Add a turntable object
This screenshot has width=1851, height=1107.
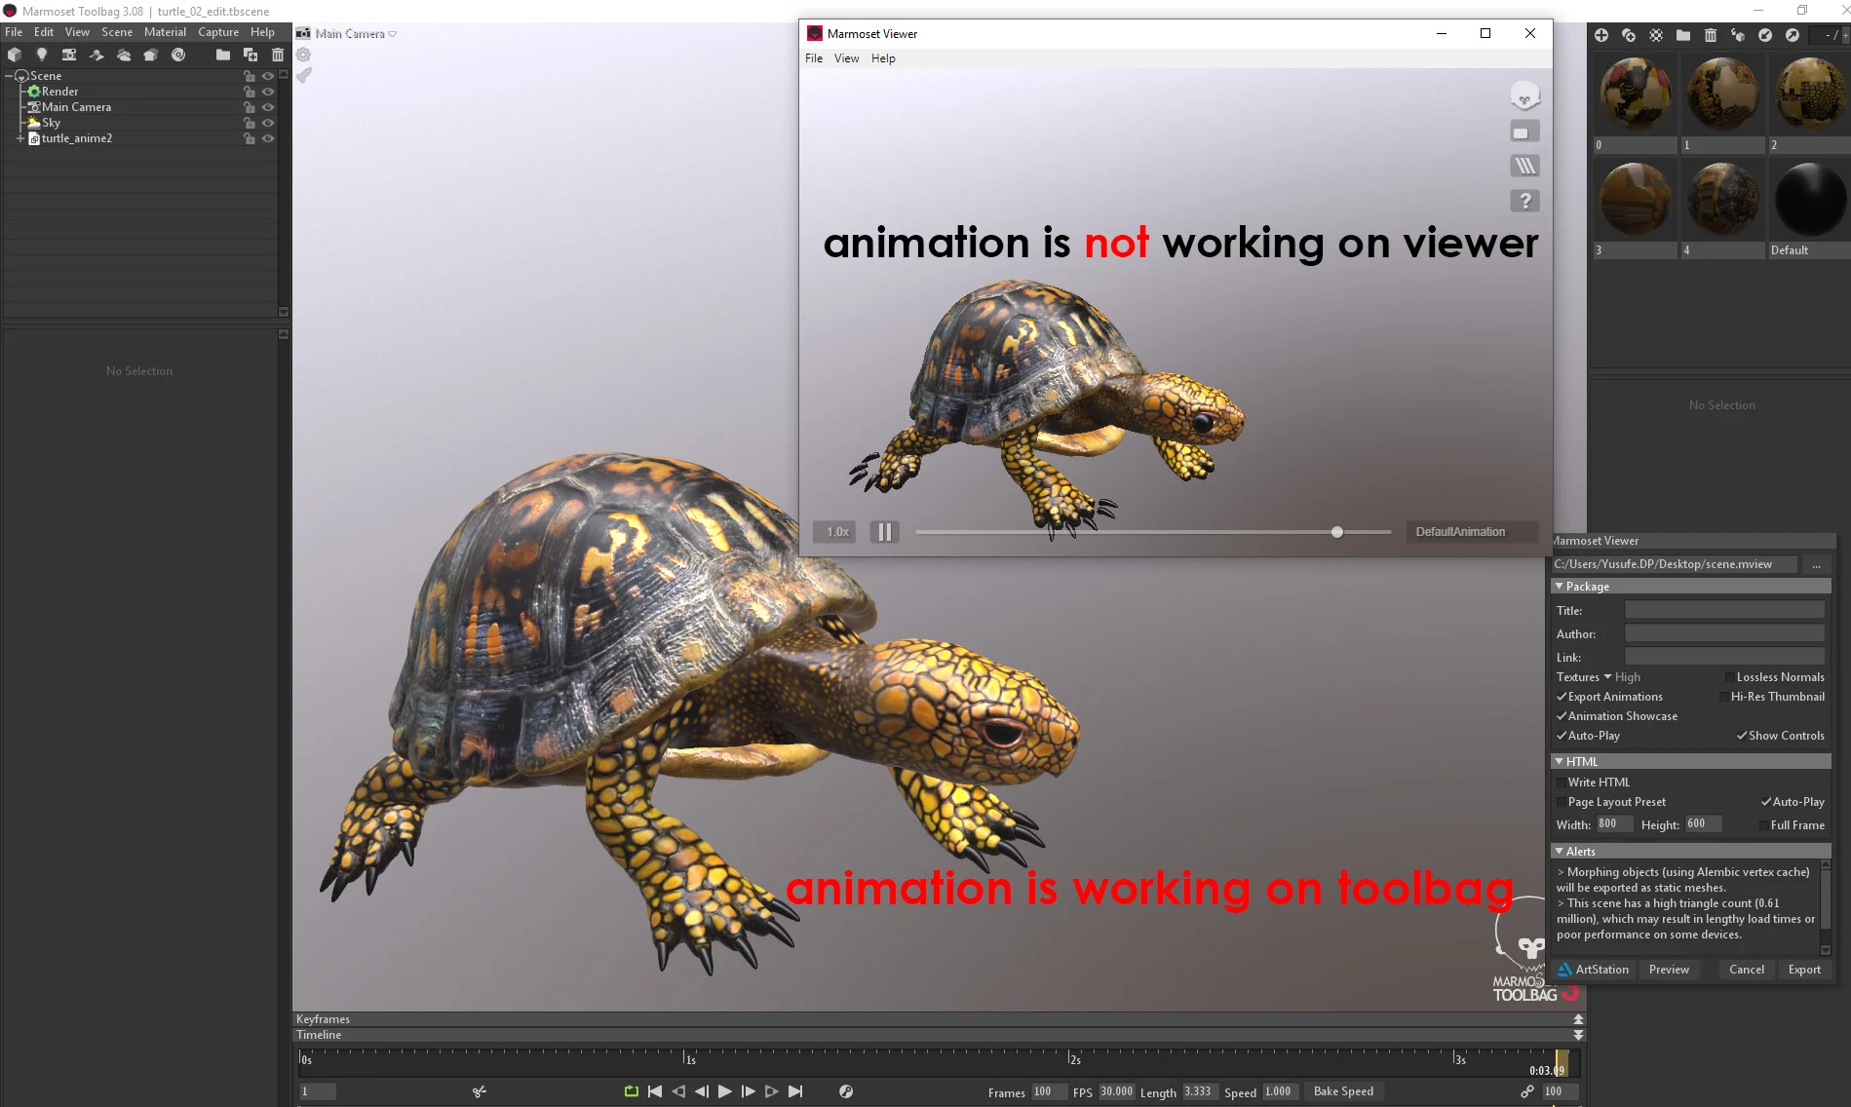point(178,55)
